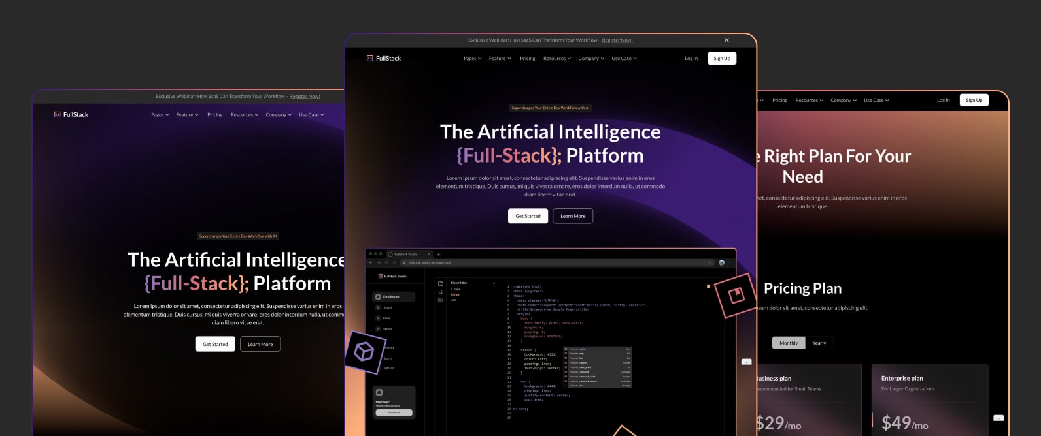Select Sign In in the studio sidebar
Screen dimensions: 1041x436
click(388, 358)
